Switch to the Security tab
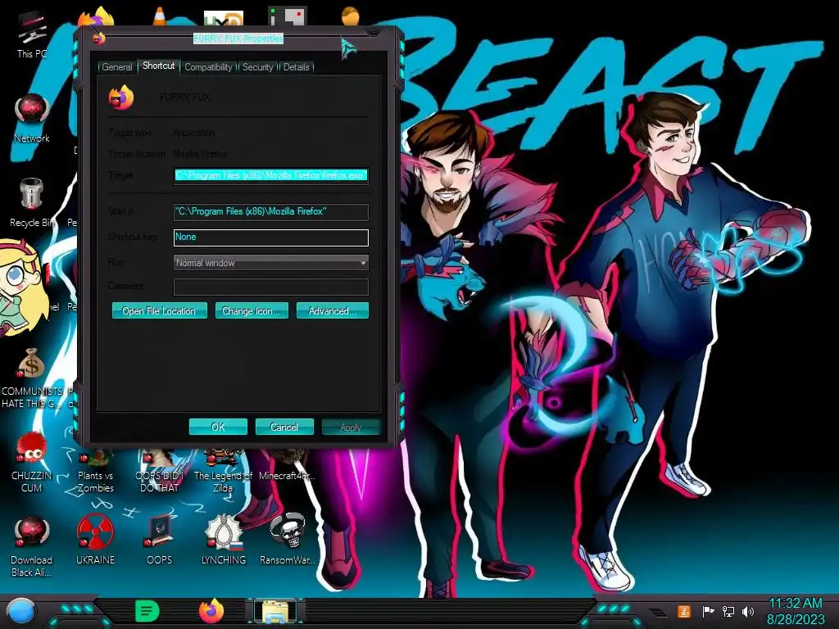The width and height of the screenshot is (839, 629). coord(258,67)
